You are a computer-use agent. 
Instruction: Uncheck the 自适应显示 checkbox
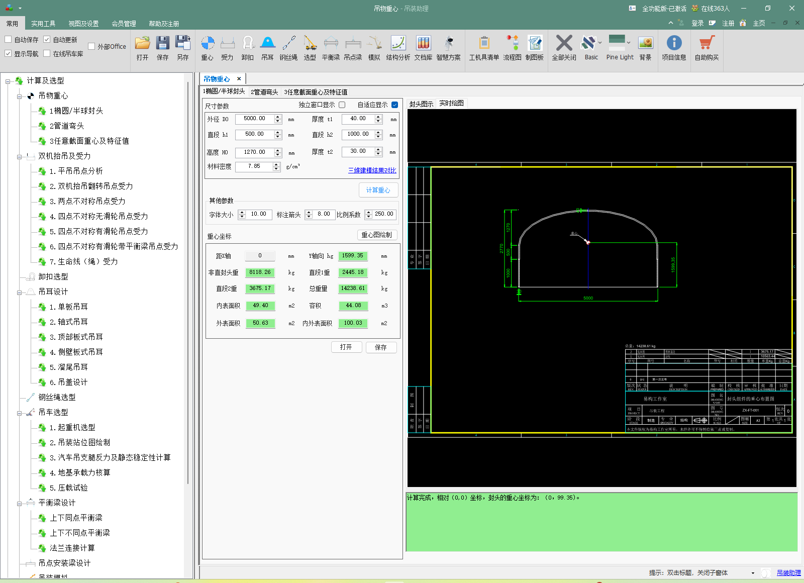point(394,105)
